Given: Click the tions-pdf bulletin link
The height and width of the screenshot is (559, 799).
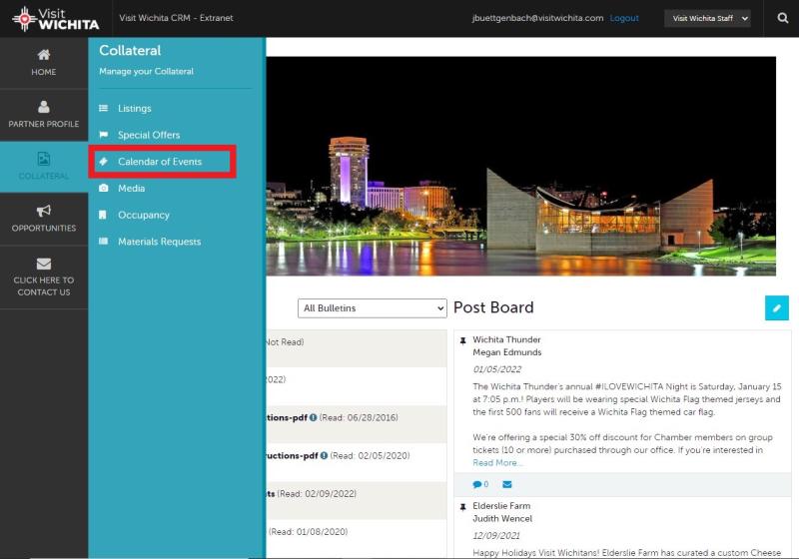Looking at the screenshot, I should (x=287, y=417).
